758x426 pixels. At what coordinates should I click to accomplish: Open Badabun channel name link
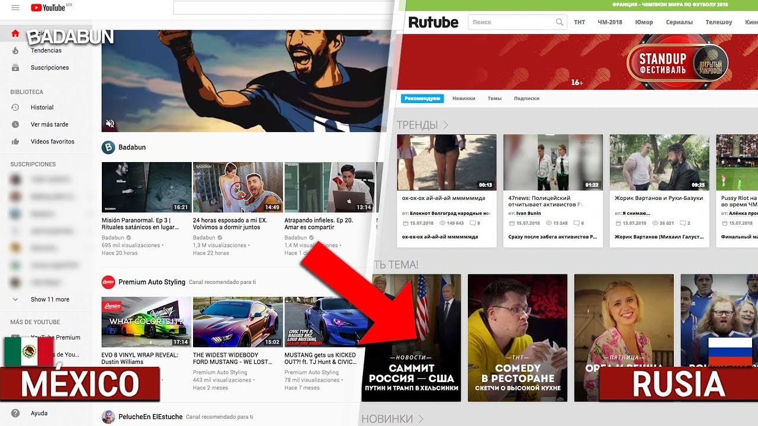(x=132, y=147)
